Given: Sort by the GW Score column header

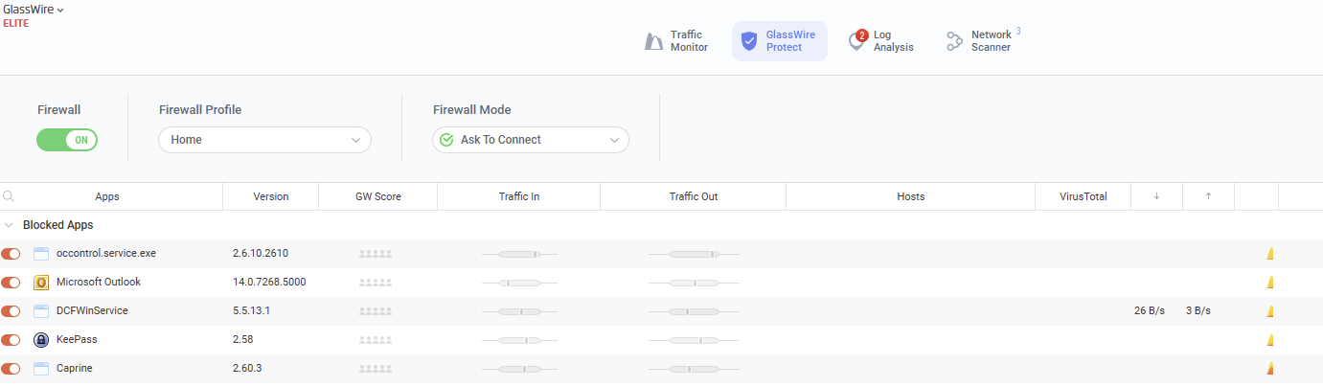Looking at the screenshot, I should point(377,196).
